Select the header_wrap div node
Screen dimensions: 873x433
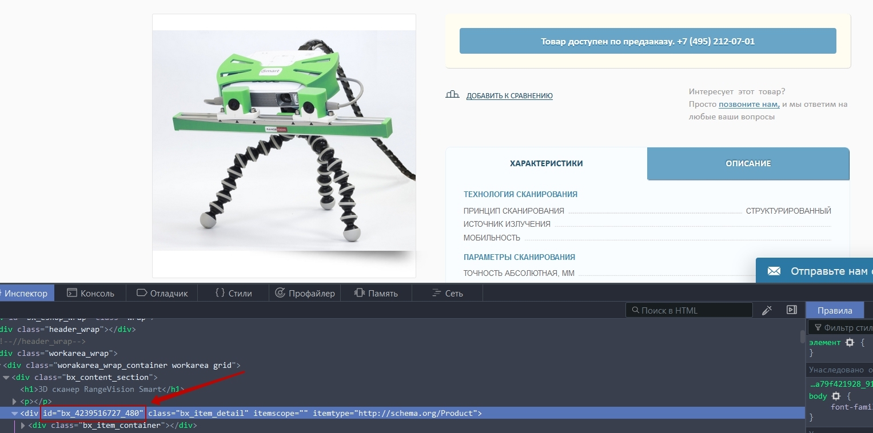coord(68,329)
